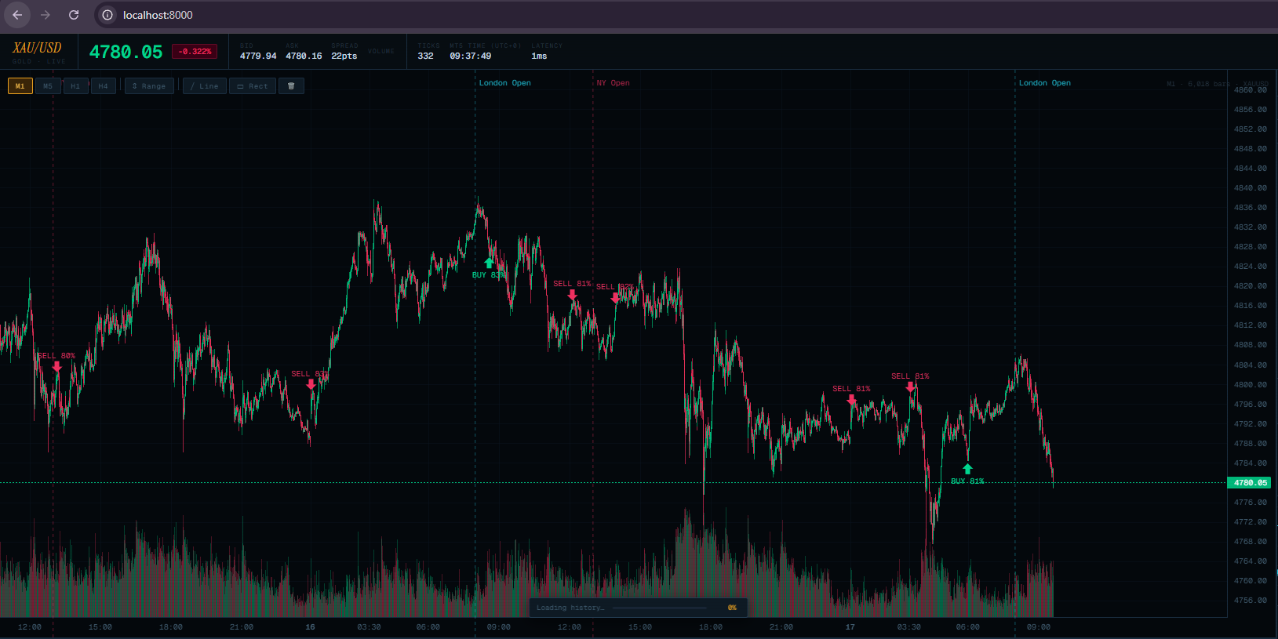Reload the page in the browser

(74, 15)
